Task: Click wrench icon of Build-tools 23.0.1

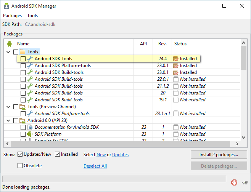Action: pos(30,72)
